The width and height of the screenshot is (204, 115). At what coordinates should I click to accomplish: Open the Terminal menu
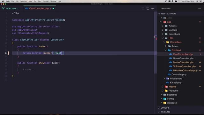click(x=46, y=1)
